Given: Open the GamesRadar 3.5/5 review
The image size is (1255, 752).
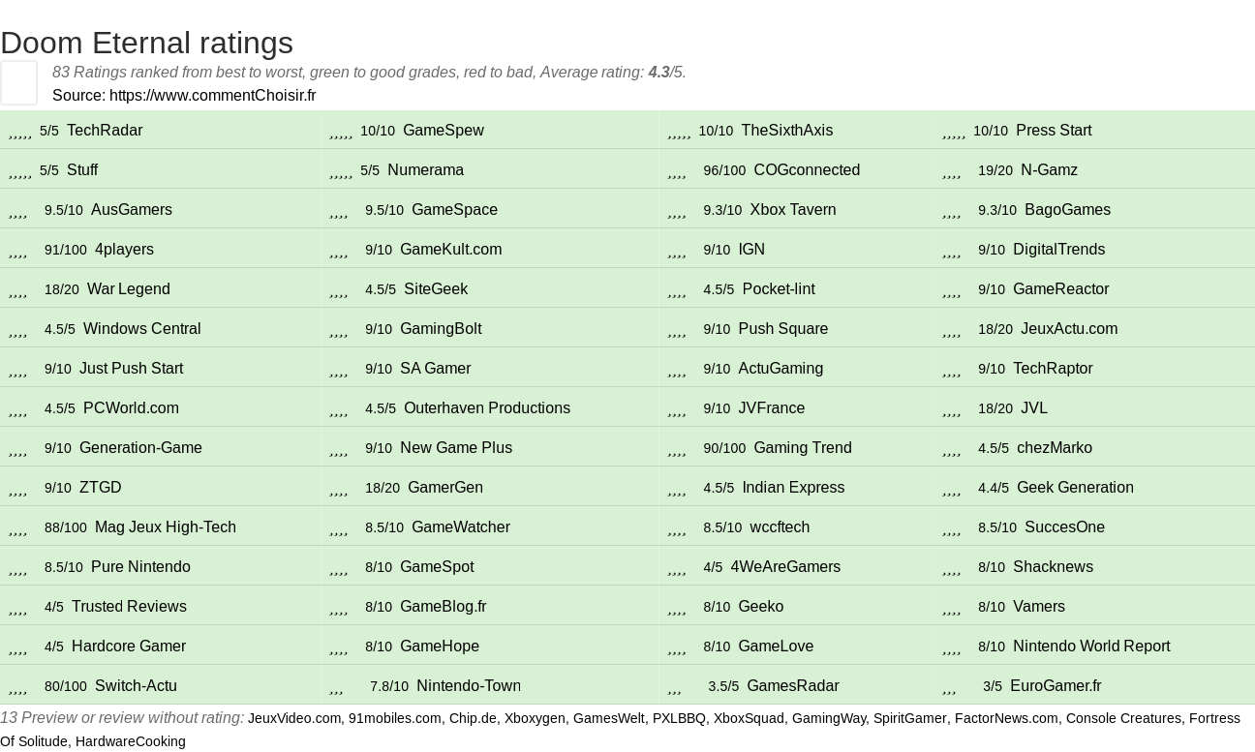Looking at the screenshot, I should 792,685.
